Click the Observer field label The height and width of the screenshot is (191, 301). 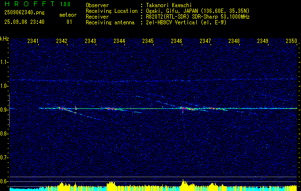tap(97, 5)
